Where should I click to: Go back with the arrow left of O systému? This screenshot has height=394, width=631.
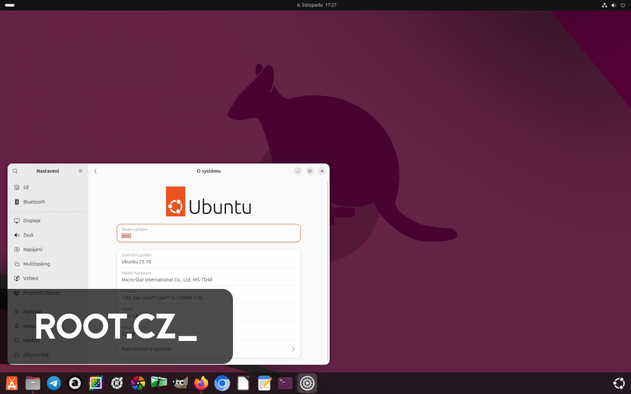[96, 171]
